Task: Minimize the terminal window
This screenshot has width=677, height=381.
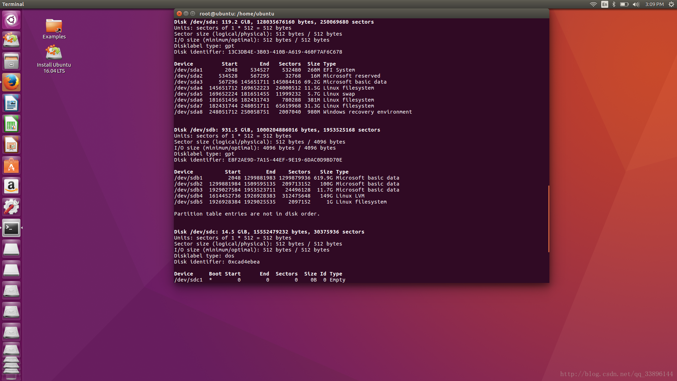Action: tap(186, 13)
